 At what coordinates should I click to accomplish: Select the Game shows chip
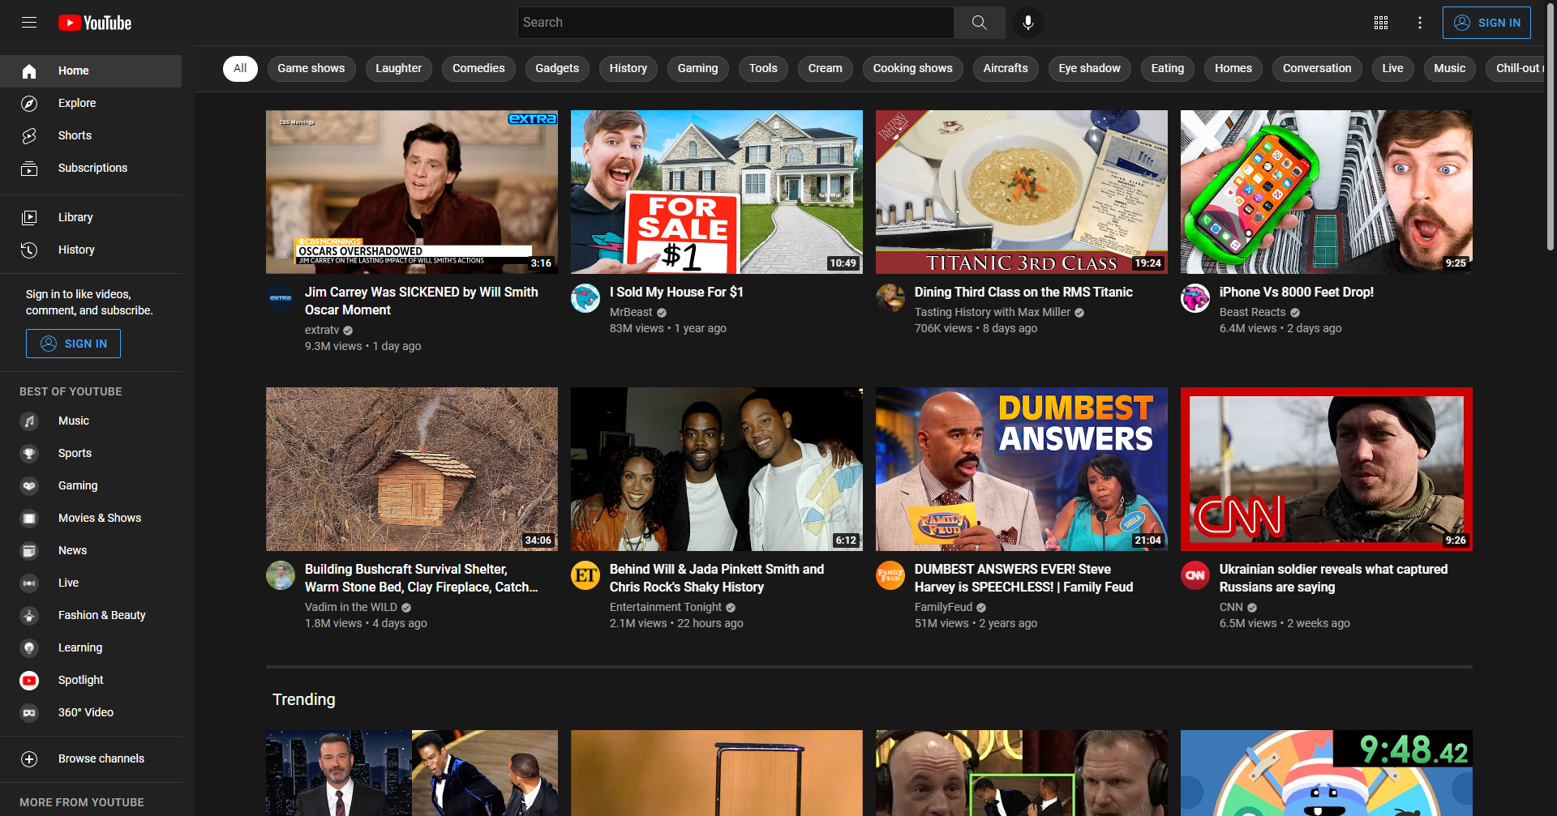311,69
